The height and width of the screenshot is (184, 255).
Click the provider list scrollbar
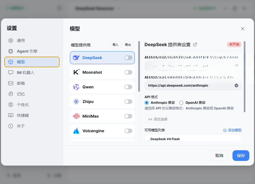coord(139,66)
